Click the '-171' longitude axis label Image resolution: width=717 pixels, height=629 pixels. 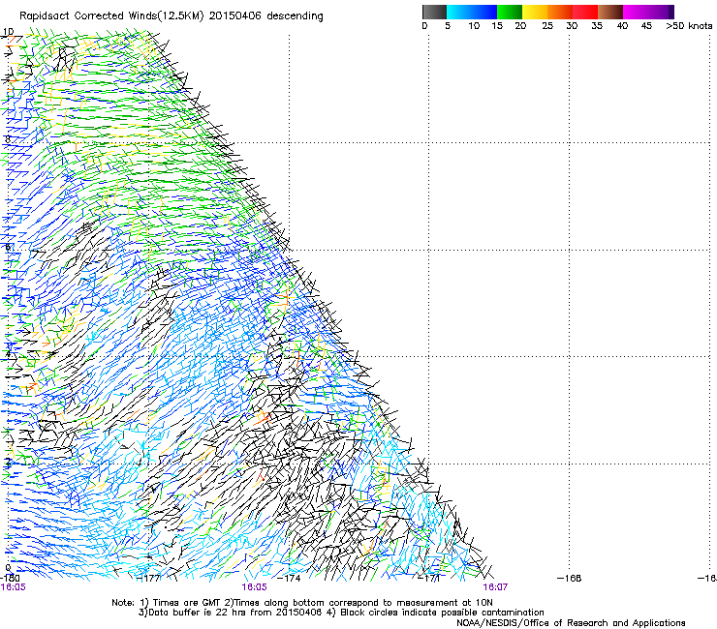[x=429, y=578]
